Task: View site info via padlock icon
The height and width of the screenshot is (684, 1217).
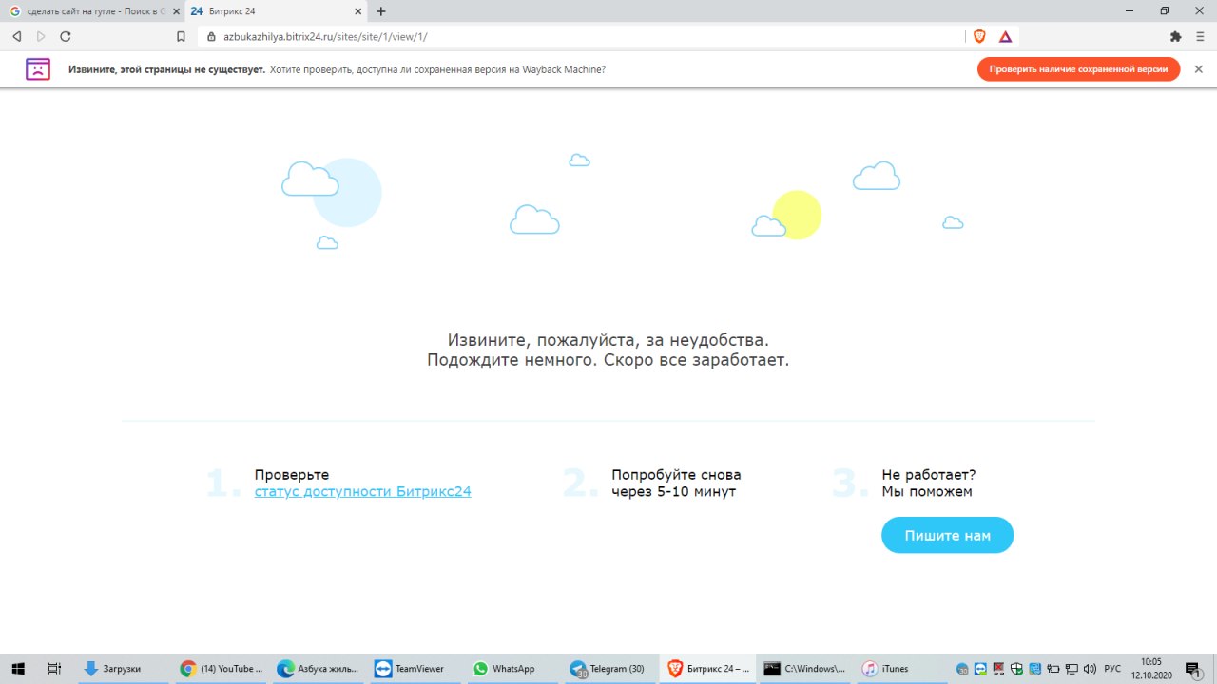Action: (212, 36)
